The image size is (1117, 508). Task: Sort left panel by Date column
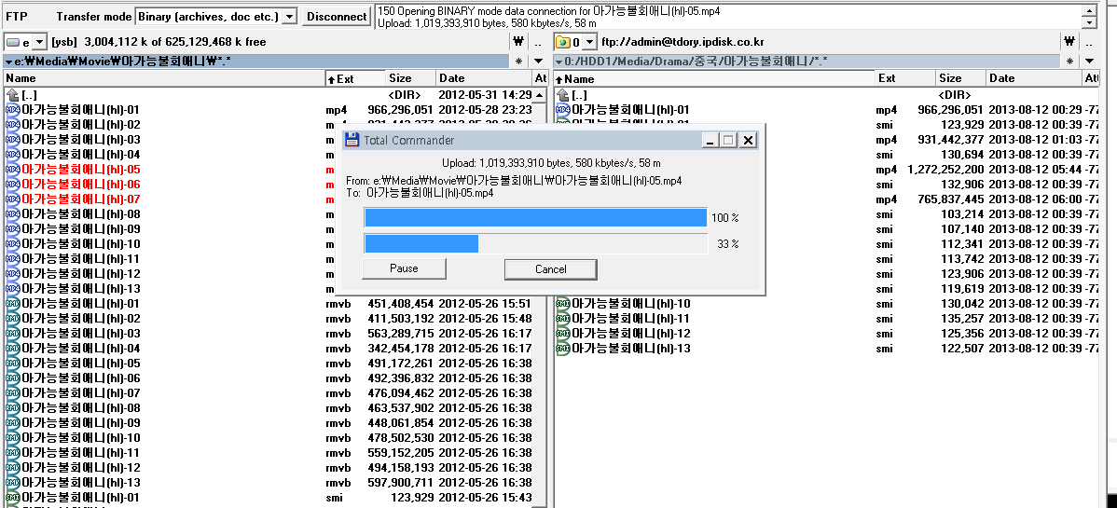click(483, 78)
